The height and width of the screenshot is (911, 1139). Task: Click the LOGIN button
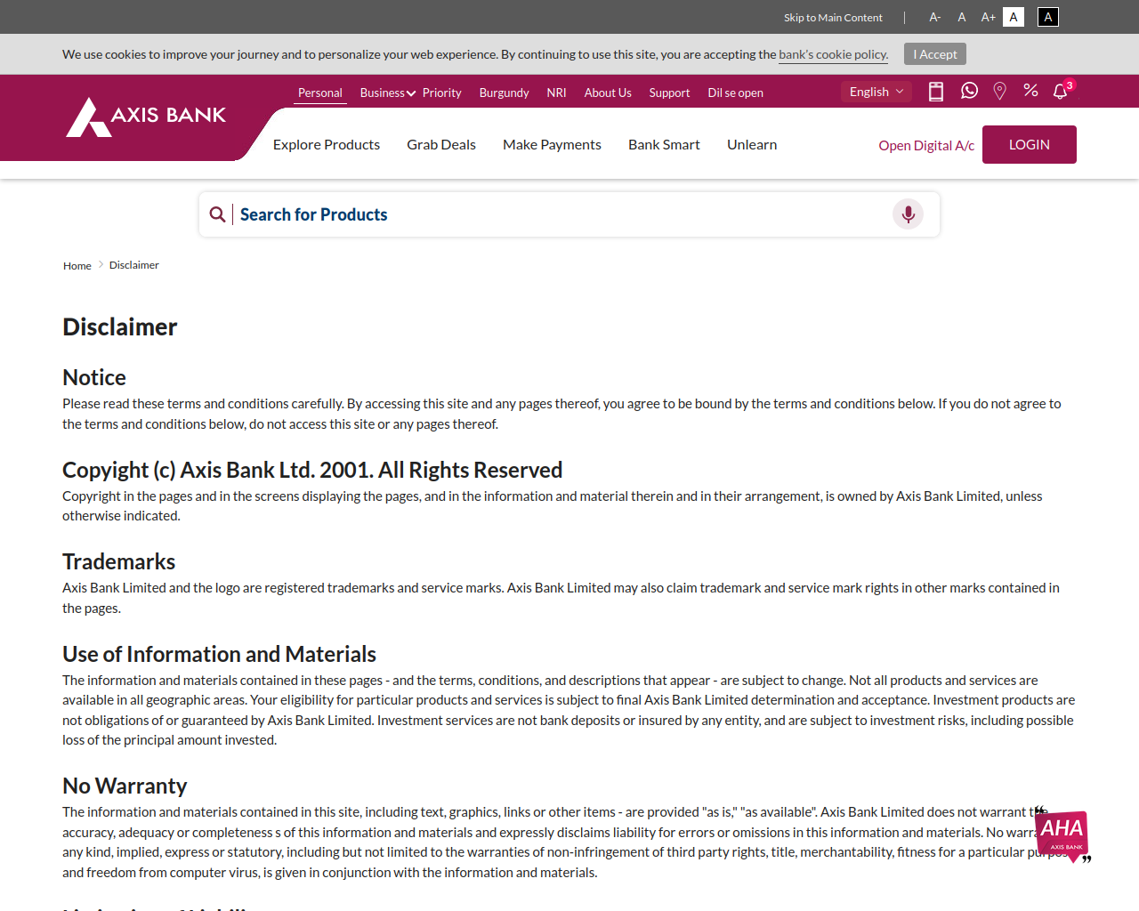coord(1030,144)
